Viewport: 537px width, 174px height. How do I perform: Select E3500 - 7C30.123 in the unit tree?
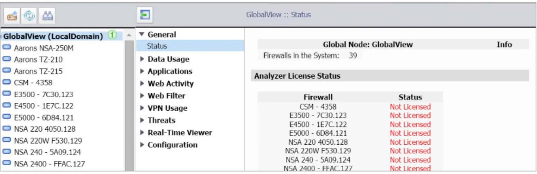tap(44, 95)
